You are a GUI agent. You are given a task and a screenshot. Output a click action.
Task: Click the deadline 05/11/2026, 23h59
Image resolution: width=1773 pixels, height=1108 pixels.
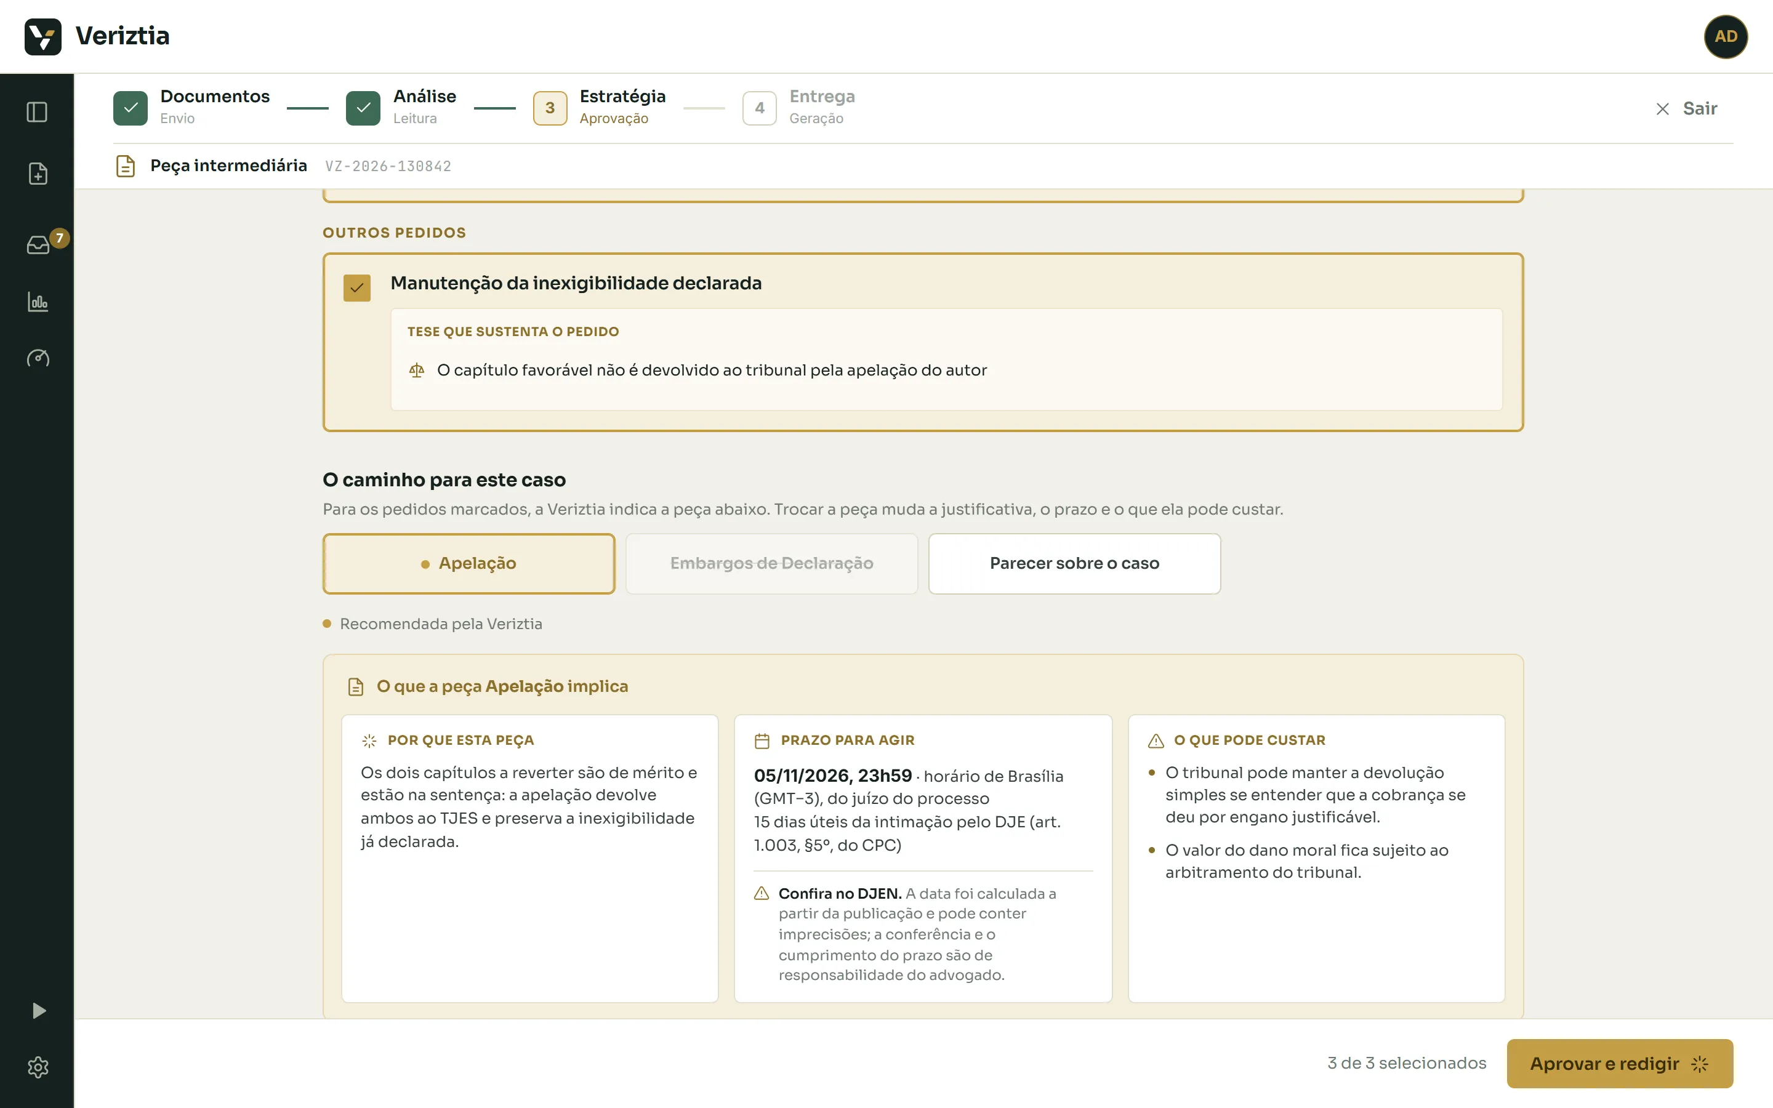[832, 776]
